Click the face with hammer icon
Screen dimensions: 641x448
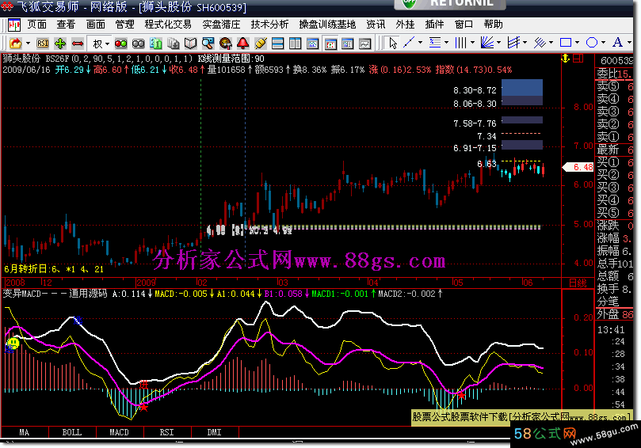click(225, 43)
